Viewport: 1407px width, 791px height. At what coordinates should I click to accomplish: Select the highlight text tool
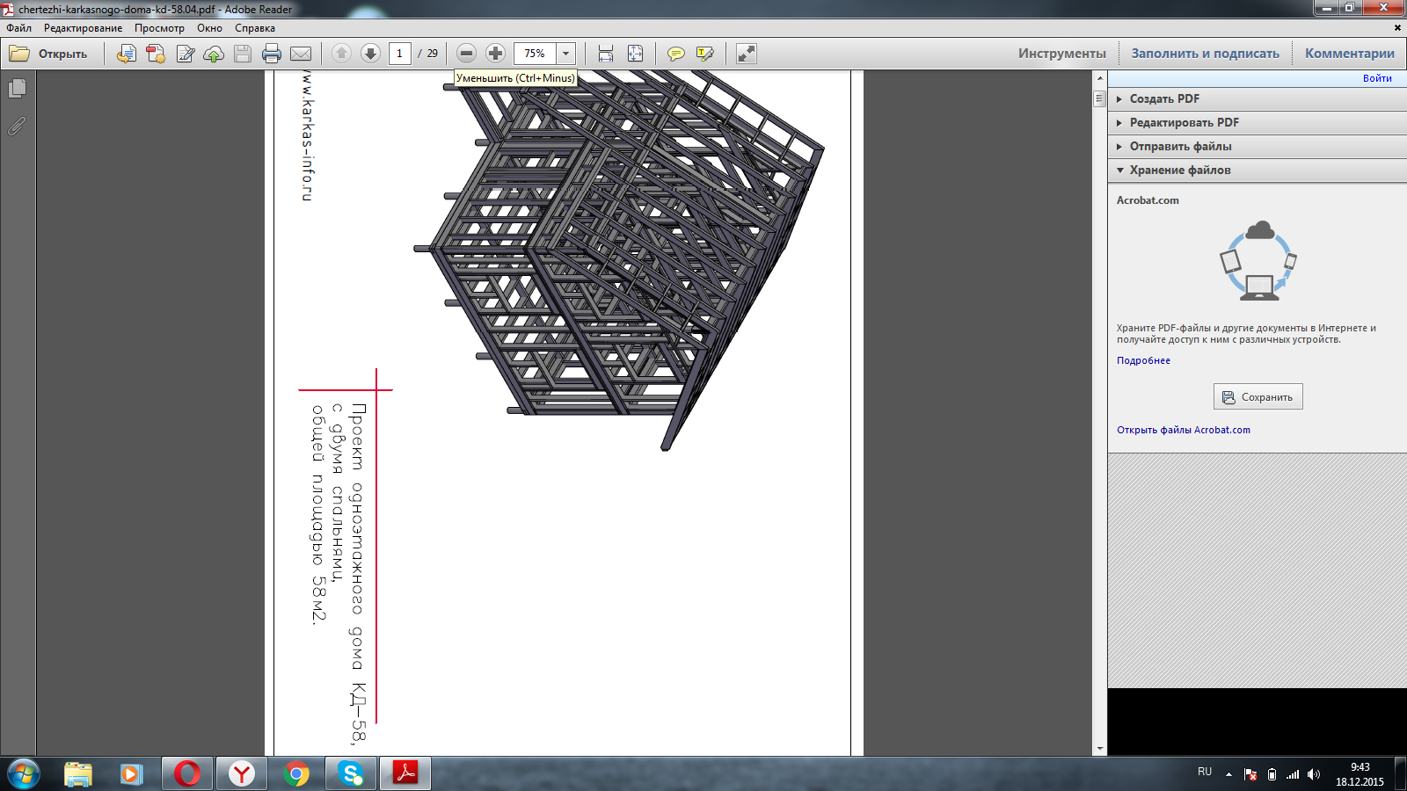coord(704,54)
